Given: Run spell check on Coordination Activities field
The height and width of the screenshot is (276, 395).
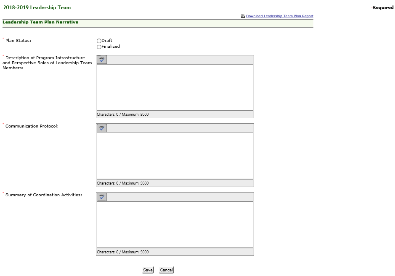Looking at the screenshot, I should click(x=102, y=197).
